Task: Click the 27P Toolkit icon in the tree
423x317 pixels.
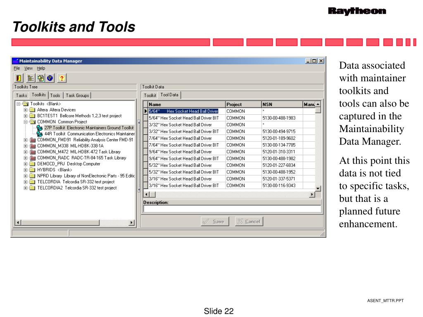Action: pyautogui.click(x=40, y=128)
